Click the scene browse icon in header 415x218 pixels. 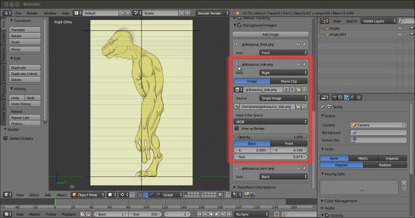pos(136,13)
